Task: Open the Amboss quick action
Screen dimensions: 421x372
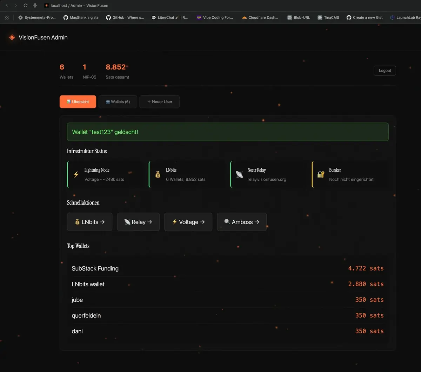Action: [x=242, y=222]
